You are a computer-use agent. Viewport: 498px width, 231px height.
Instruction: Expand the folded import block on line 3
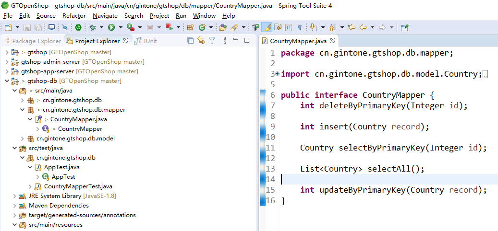tap(277, 73)
